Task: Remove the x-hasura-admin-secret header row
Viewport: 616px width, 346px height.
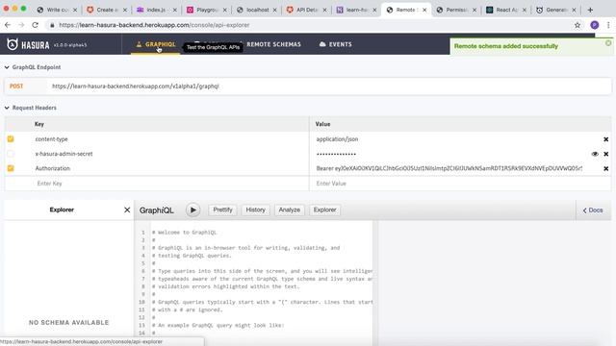Action: coord(605,154)
